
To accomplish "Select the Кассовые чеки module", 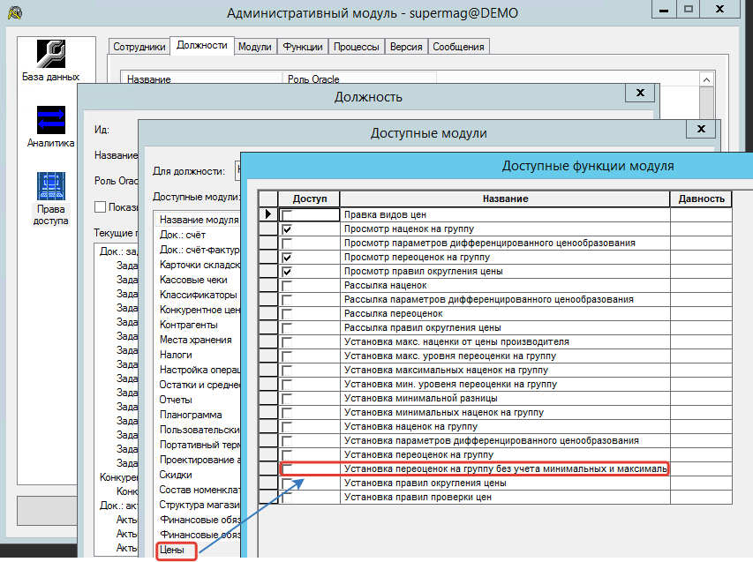I will pos(193,280).
